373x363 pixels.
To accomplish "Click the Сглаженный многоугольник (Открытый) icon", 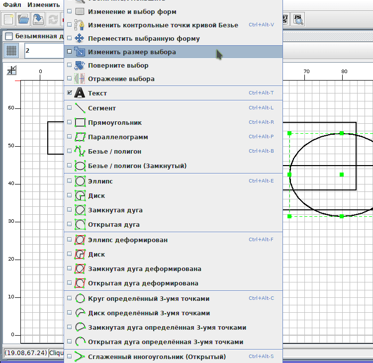I will (x=80, y=357).
